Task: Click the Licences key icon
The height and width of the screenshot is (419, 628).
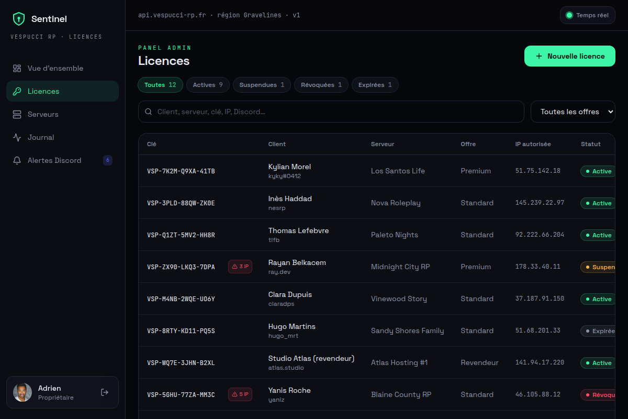Action: coord(17,91)
